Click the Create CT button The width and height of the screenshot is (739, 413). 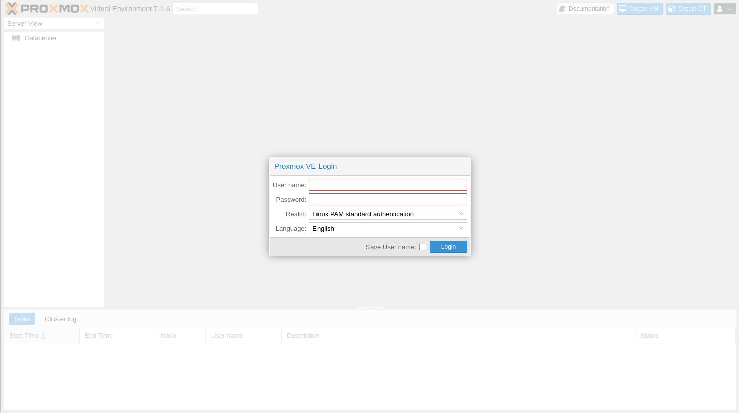(688, 9)
